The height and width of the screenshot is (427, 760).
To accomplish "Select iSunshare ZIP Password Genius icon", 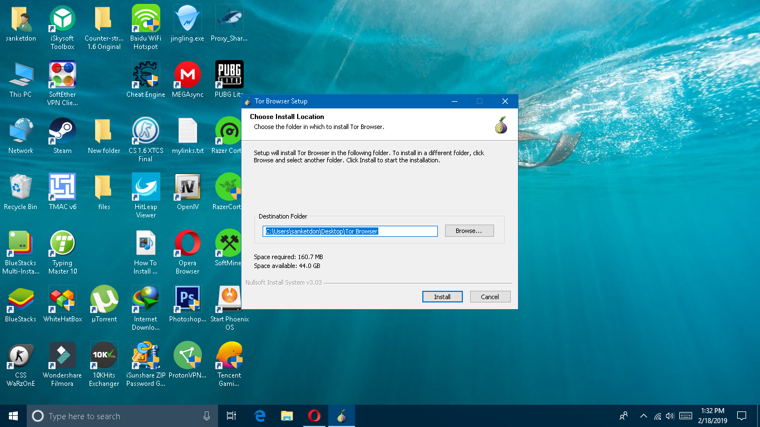I will (146, 356).
